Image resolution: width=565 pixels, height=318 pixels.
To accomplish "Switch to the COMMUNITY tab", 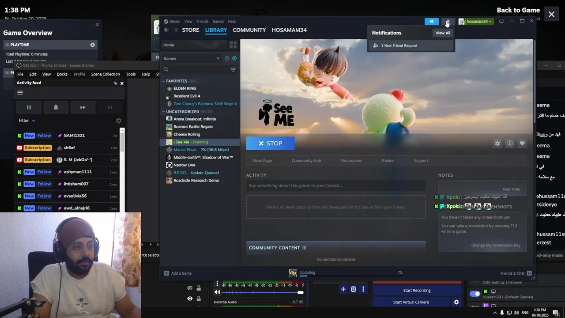I will (x=249, y=30).
